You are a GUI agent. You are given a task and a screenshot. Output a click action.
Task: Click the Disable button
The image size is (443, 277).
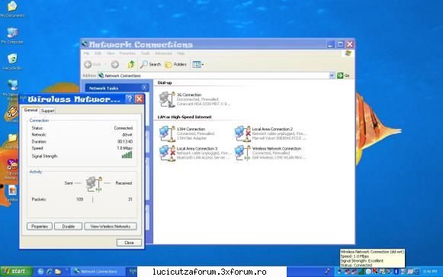click(68, 226)
